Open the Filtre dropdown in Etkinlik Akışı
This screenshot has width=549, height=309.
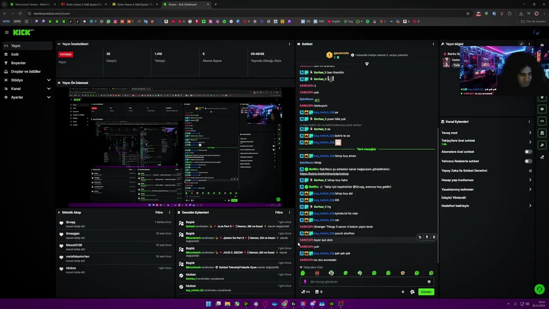pyautogui.click(x=159, y=212)
